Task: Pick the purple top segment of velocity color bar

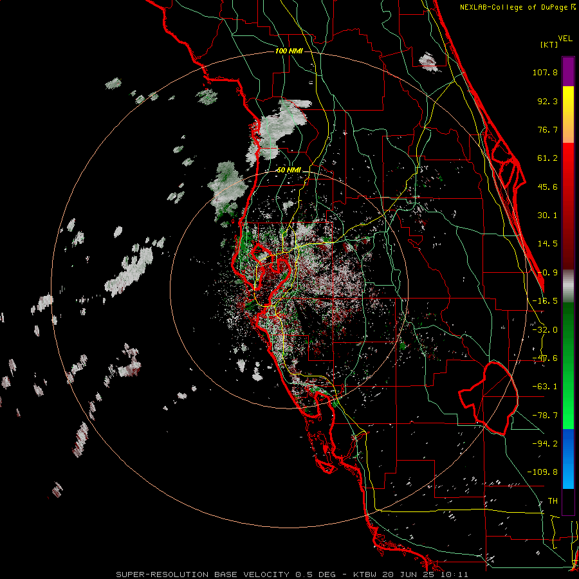Action: click(x=568, y=71)
